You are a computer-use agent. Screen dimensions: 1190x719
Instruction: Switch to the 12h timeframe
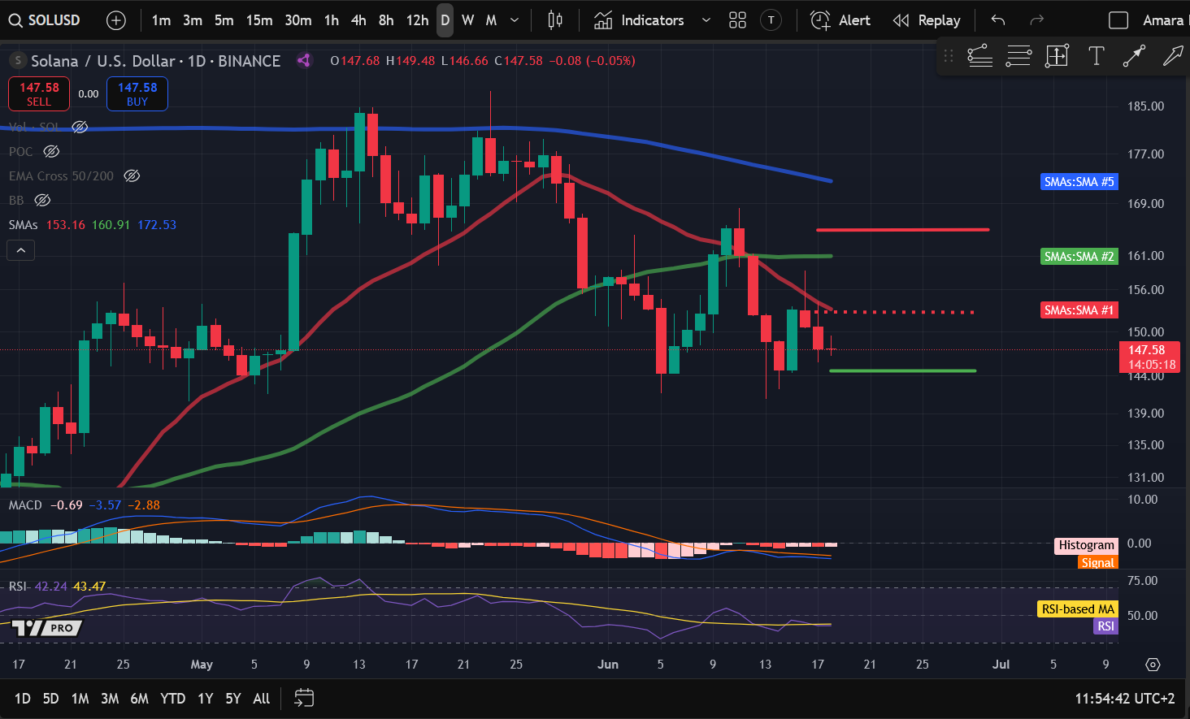click(417, 20)
